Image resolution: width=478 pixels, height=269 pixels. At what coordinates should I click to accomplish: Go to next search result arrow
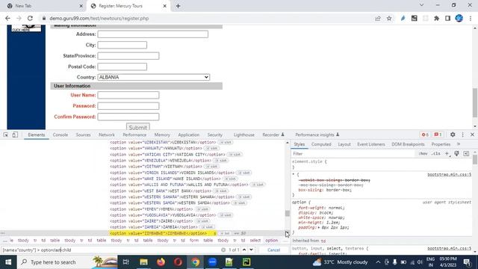click(251, 250)
